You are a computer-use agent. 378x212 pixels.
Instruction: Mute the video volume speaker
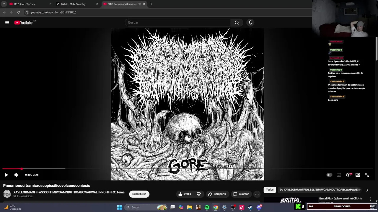point(16,175)
